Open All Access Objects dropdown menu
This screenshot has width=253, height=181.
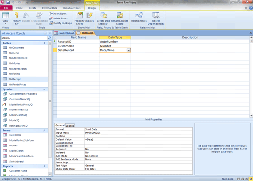pos(45,33)
